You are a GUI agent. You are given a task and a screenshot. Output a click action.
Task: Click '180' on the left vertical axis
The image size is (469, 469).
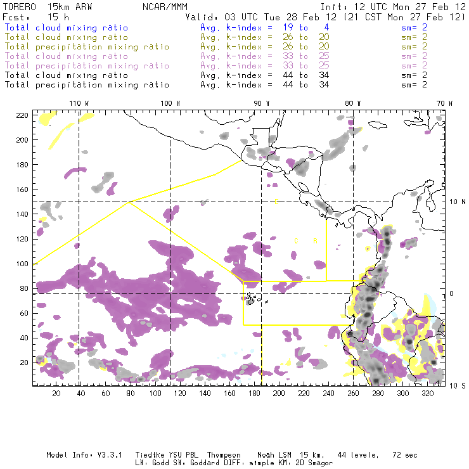(22, 165)
